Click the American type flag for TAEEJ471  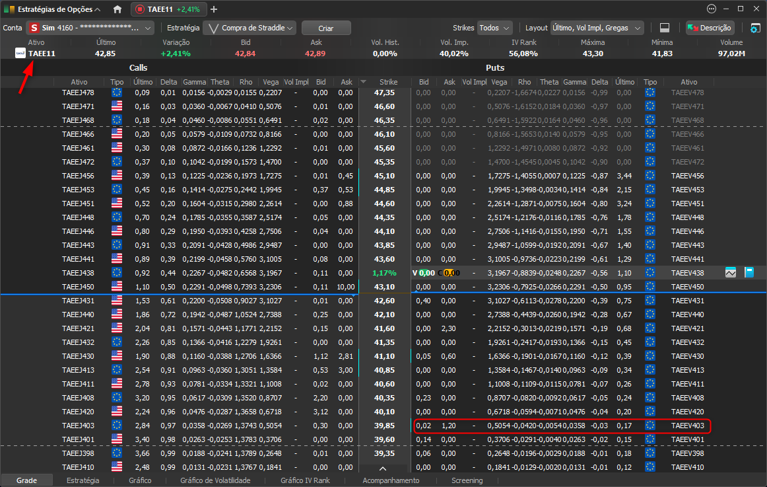[117, 106]
